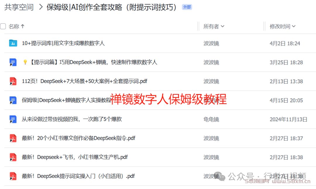Click owner 波波镜 in the 20个小红书爆文 row

(211, 138)
